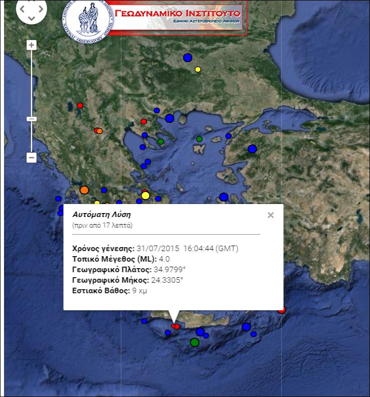Click the Τοπικό Μέγεθος (ML) label
Screen dimensions: 370x397
coord(114,259)
